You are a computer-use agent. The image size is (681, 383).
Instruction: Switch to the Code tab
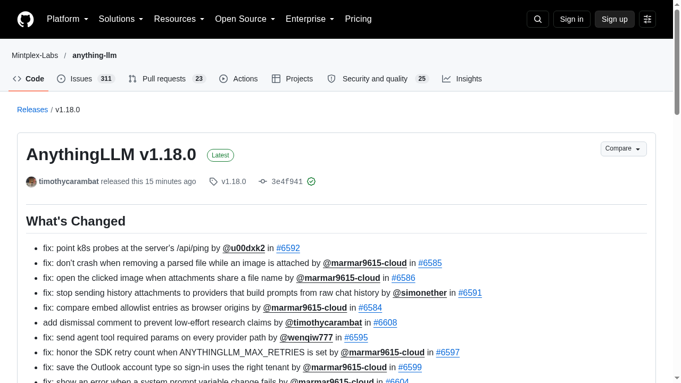tap(29, 79)
